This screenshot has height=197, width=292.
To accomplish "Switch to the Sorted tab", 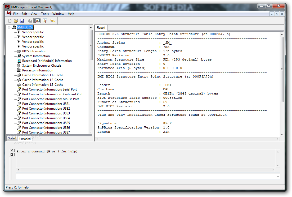I will 12,138.
